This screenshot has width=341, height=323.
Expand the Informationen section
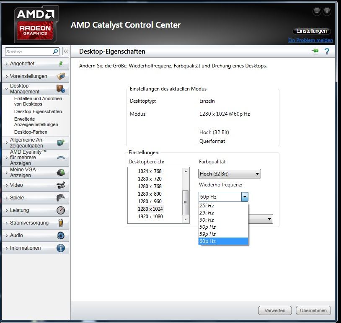(x=35, y=248)
